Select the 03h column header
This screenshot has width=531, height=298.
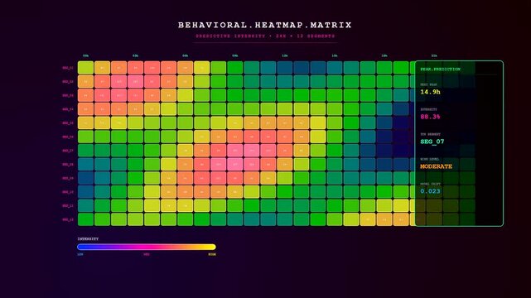click(x=136, y=55)
